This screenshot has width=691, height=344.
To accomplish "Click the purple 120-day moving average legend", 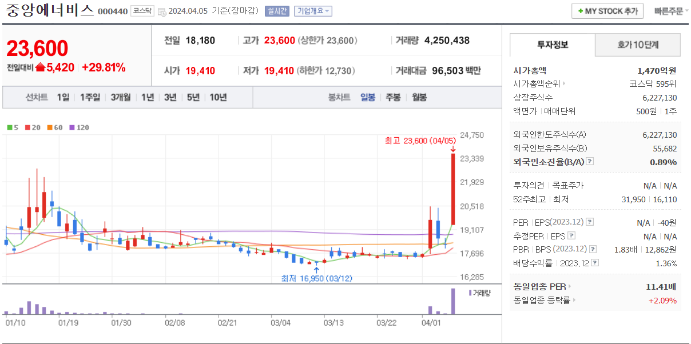I will (x=79, y=127).
